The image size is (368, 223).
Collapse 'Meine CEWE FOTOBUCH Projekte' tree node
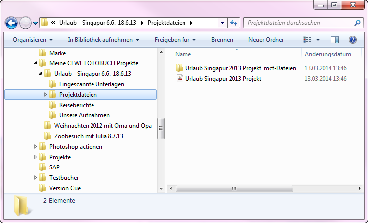(35, 63)
